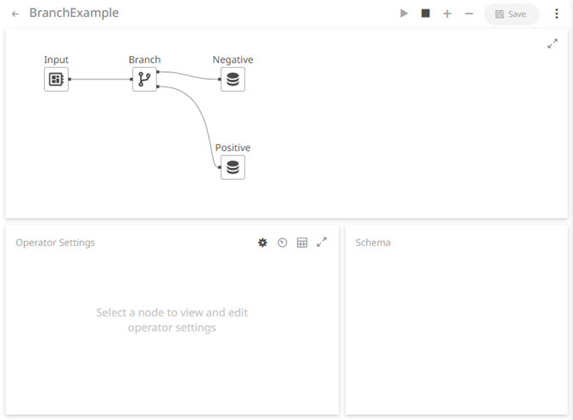Expand the graph canvas to full view
The height and width of the screenshot is (420, 573).
553,43
